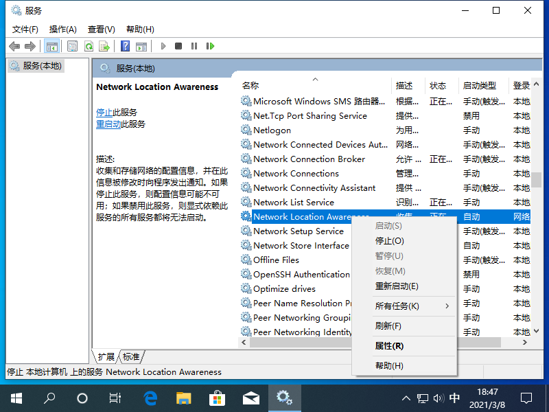Switch to the 标准 tab
The width and height of the screenshot is (549, 412).
tap(130, 356)
